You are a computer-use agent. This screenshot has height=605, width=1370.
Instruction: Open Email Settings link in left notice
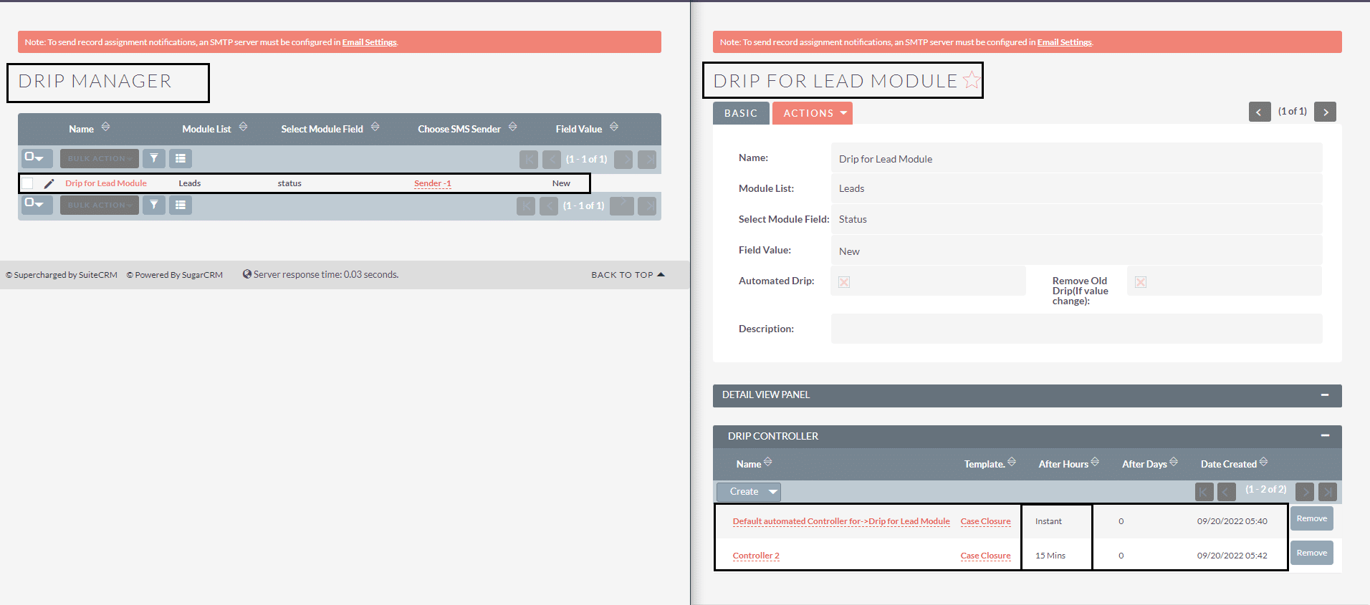pos(369,42)
